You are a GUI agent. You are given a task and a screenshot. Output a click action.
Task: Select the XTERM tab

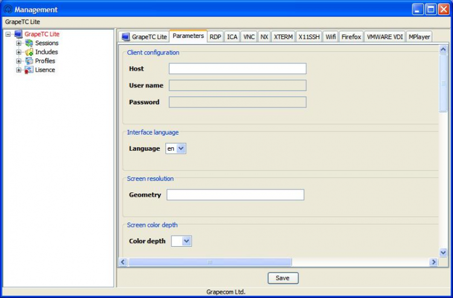point(283,37)
